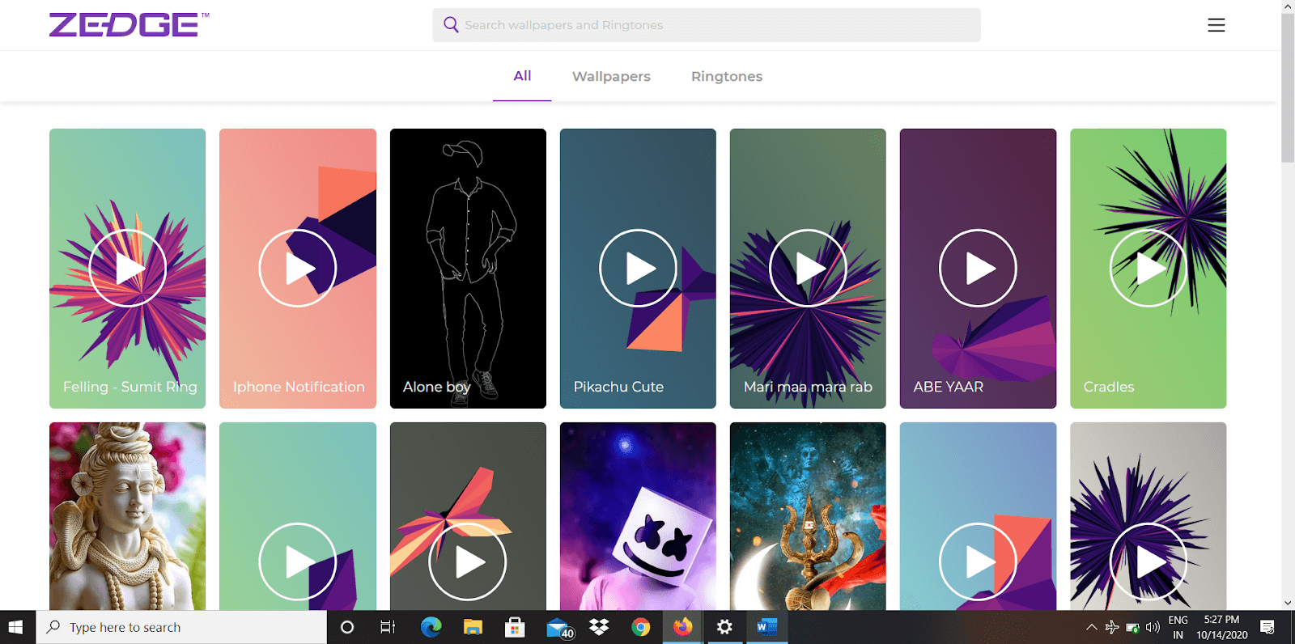
Task: Play the Iphone Notification ringtone
Action: (x=297, y=268)
